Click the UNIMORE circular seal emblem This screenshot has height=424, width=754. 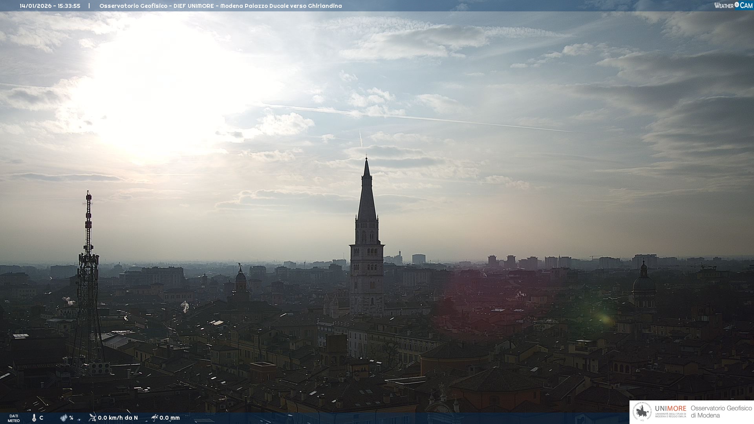(x=642, y=412)
